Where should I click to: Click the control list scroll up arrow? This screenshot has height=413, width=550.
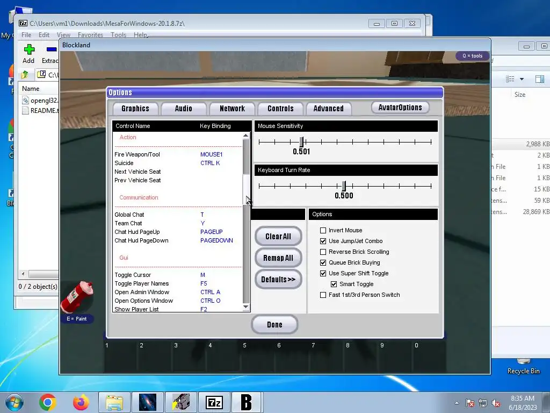(246, 136)
